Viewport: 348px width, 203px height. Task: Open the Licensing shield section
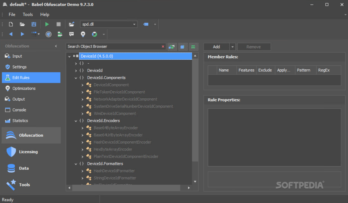[11, 152]
